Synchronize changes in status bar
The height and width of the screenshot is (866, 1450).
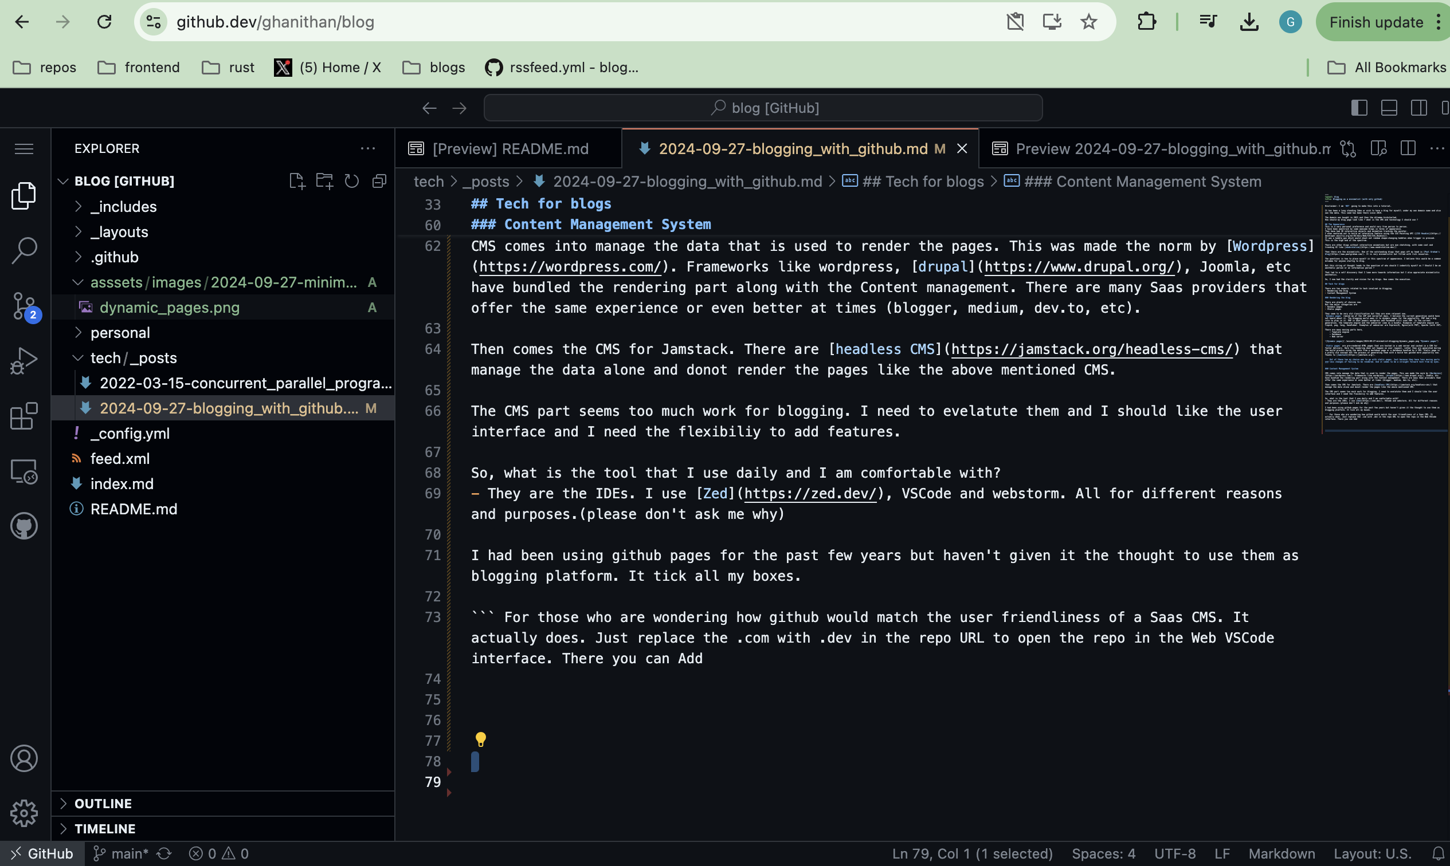(164, 854)
